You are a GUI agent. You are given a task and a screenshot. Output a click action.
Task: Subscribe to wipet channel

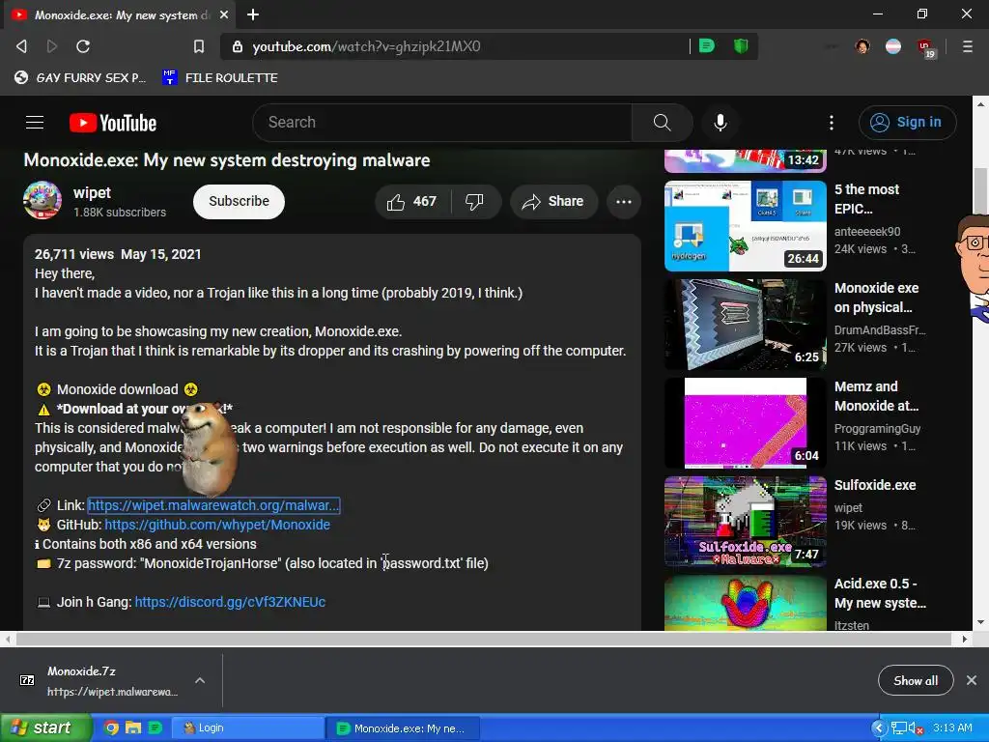pos(240,201)
